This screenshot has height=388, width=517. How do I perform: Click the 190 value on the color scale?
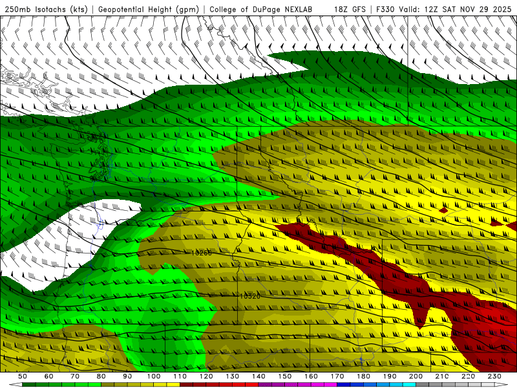click(390, 376)
